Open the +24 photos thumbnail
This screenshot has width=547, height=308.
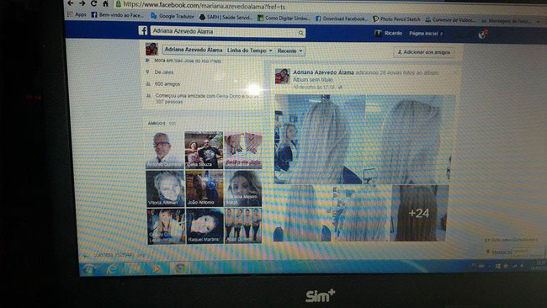point(418,213)
